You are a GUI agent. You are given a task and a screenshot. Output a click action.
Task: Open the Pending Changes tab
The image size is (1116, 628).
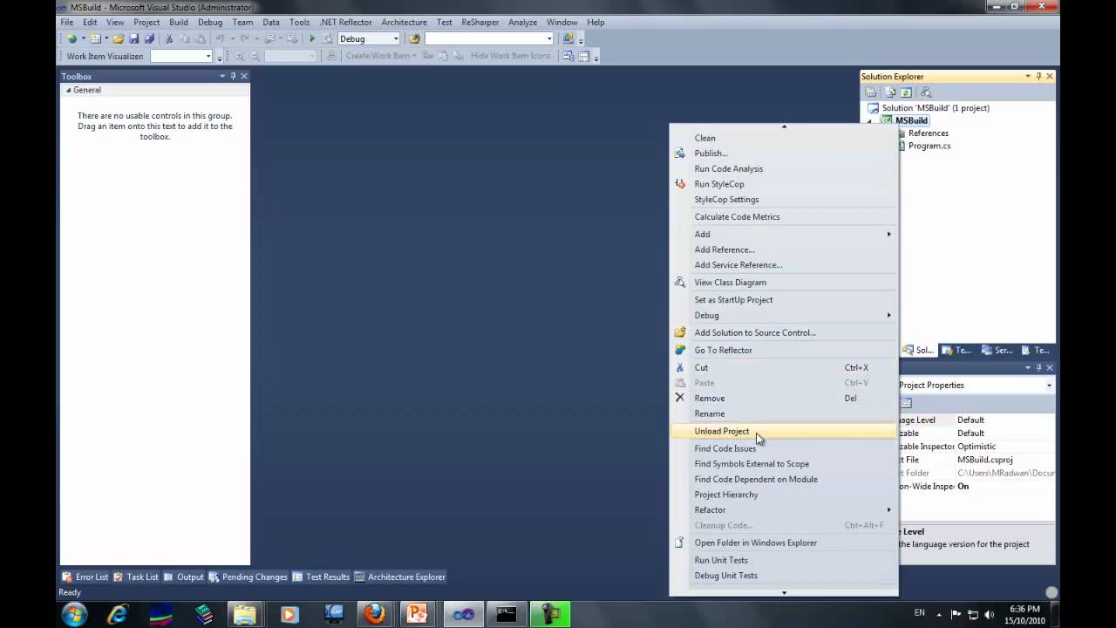pyautogui.click(x=248, y=577)
